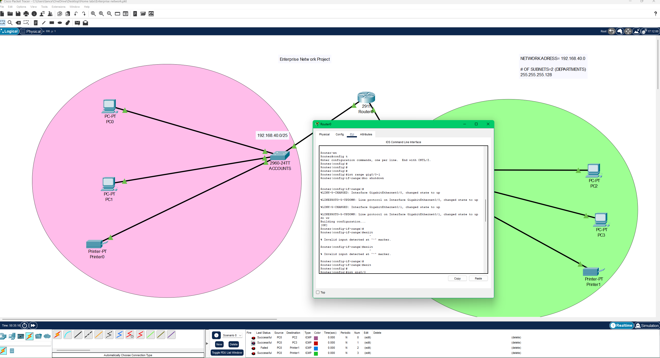
Task: Click the Add Simple PDU envelope icon
Action: coord(77,23)
